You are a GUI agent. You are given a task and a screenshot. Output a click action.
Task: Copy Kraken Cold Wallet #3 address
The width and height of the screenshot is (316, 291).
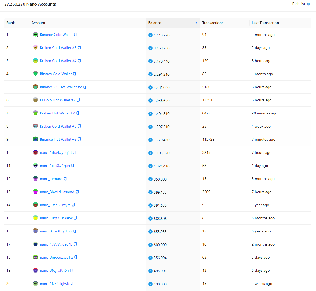tap(79, 48)
